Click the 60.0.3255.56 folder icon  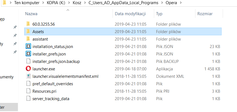coord(28,24)
